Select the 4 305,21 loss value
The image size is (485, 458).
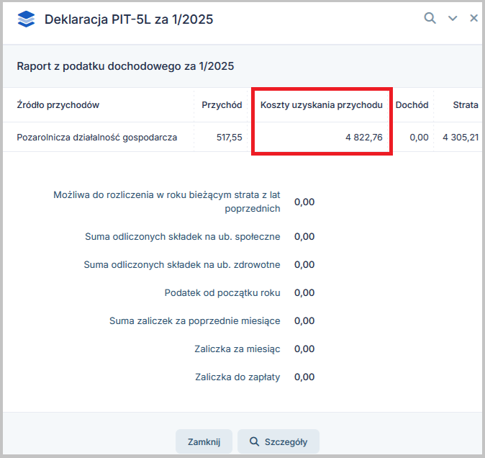coord(460,137)
